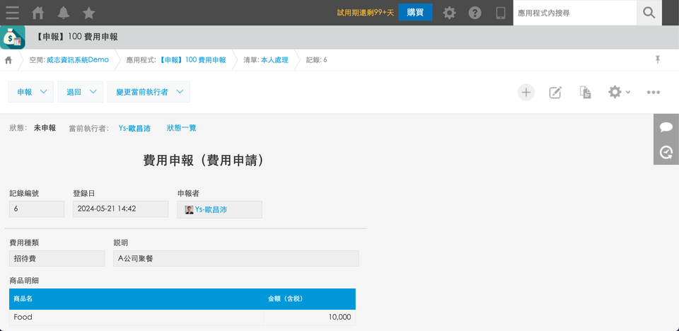The image size is (679, 331).
Task: Open notifications bell icon
Action: [63, 13]
